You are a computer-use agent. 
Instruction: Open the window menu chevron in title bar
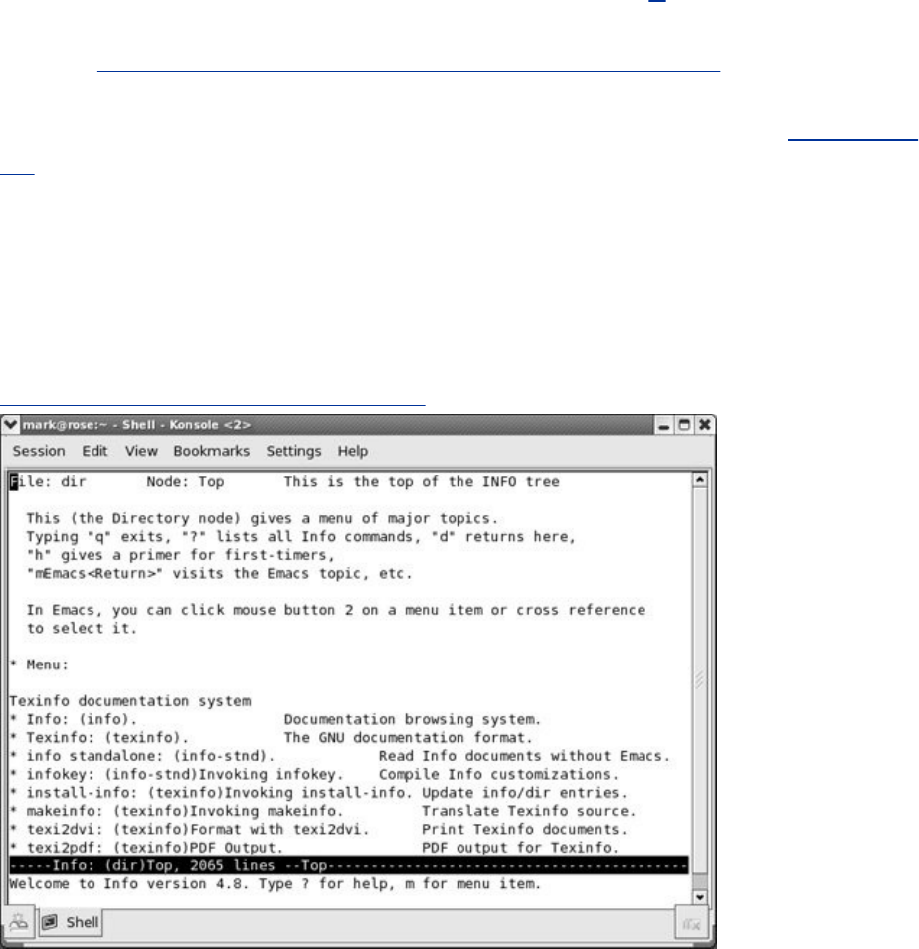[x=10, y=425]
